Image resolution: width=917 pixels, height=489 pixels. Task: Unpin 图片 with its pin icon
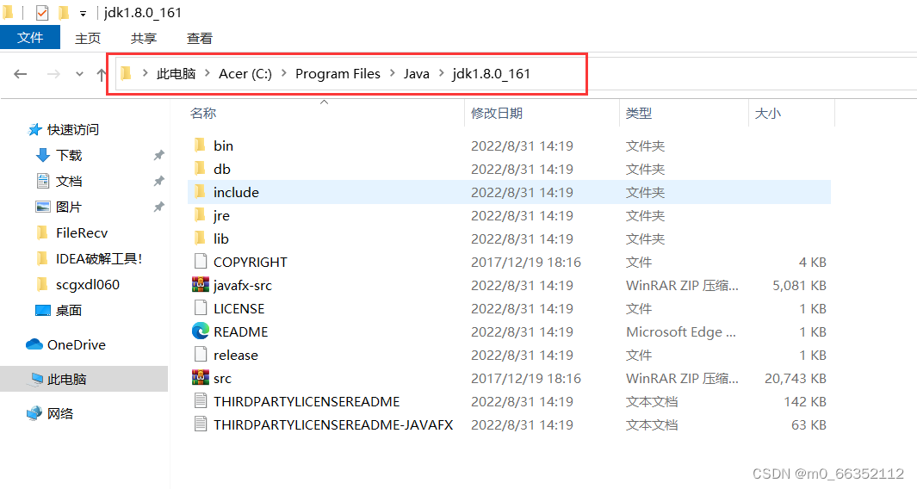(158, 207)
